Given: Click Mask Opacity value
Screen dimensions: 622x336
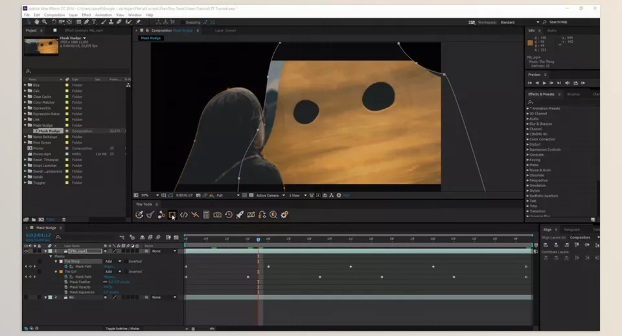Looking at the screenshot, I should click(x=108, y=287).
